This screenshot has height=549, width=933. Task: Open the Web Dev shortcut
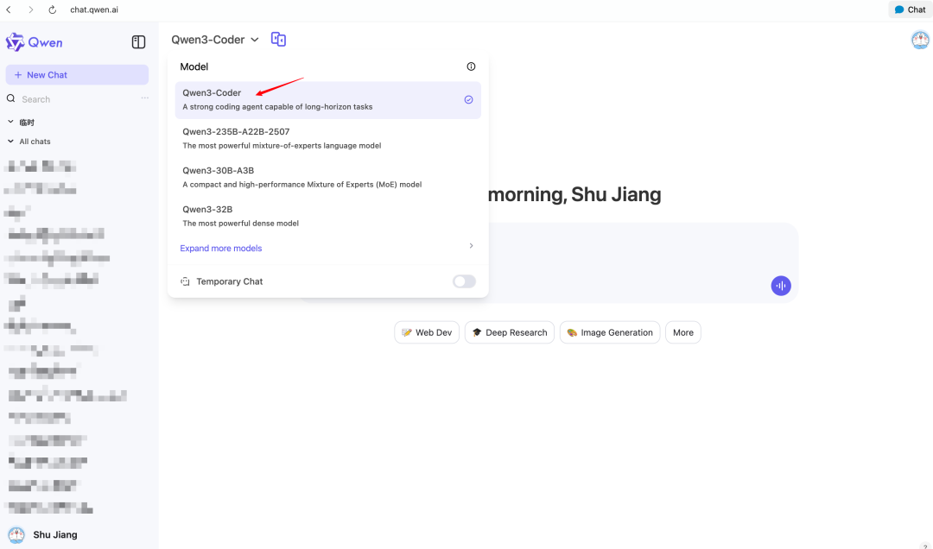(427, 332)
